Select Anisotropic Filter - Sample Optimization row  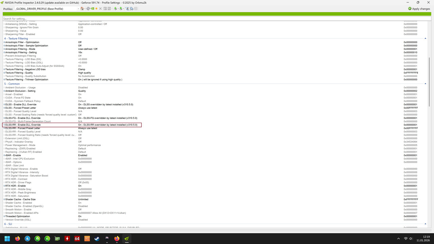[x=215, y=46]
